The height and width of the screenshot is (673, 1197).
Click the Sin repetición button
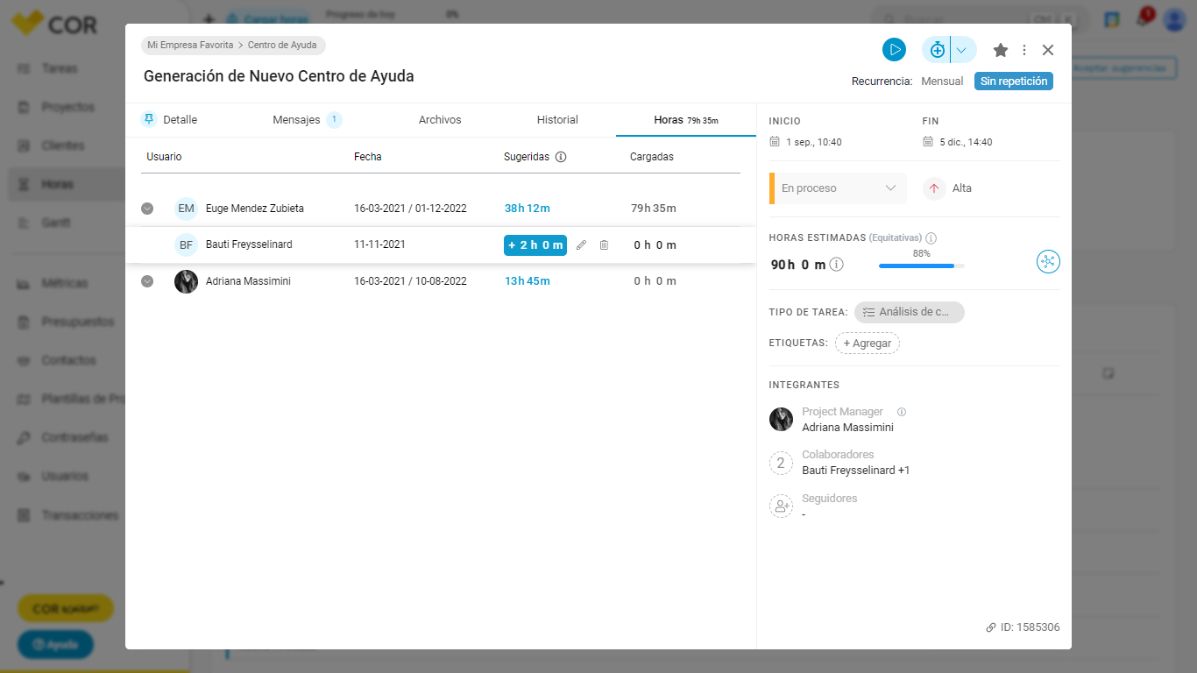pyautogui.click(x=1014, y=81)
